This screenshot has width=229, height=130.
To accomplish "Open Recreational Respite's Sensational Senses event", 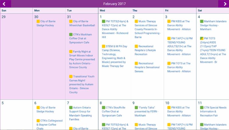I will (147, 67).
